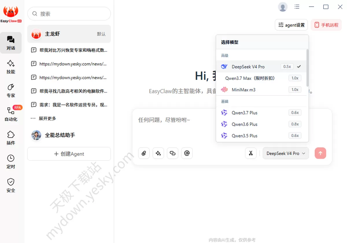The height and width of the screenshot is (243, 347).
Task: Click the search magnifier icon
Action: coord(35,14)
